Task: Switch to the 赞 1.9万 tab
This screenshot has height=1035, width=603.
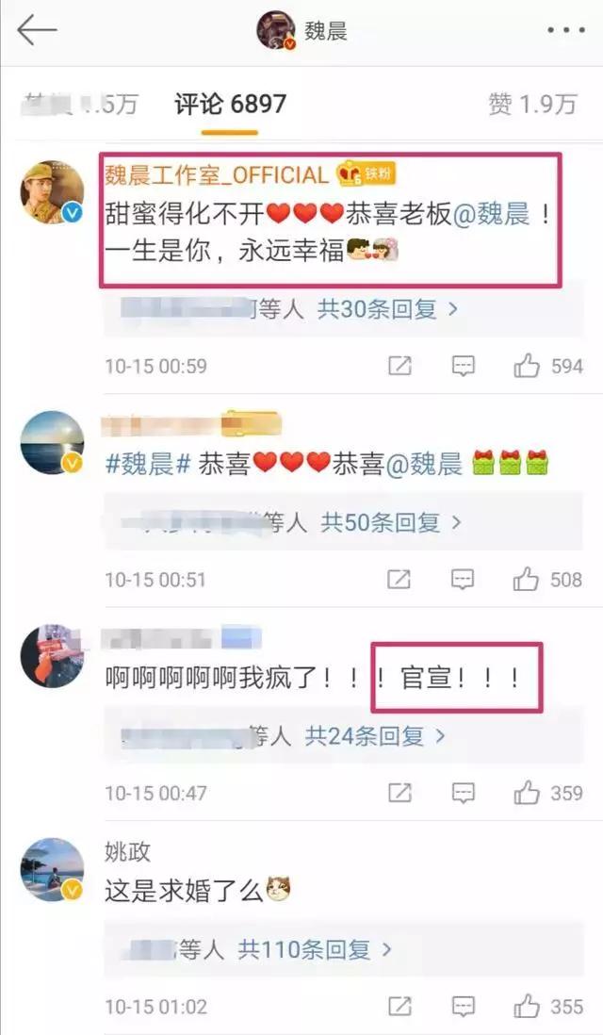Action: coord(533,105)
